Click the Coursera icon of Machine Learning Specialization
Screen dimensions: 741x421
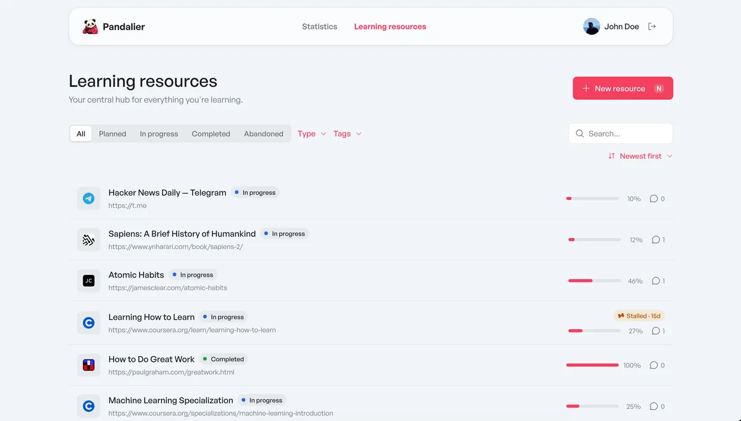(88, 406)
